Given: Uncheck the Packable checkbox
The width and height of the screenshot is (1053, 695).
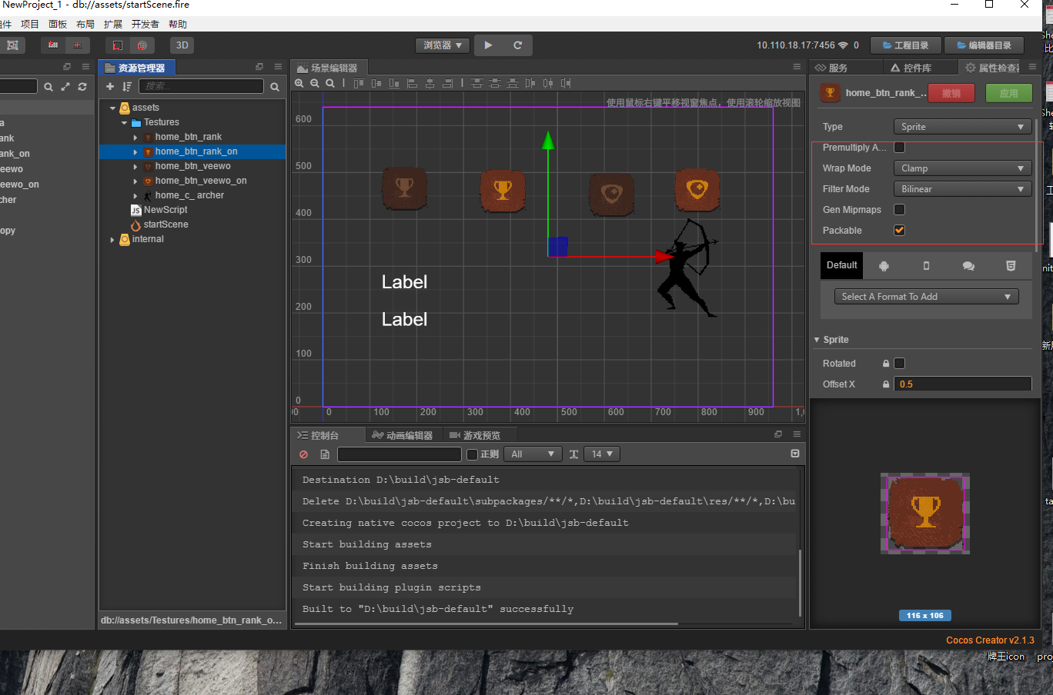Looking at the screenshot, I should point(899,230).
